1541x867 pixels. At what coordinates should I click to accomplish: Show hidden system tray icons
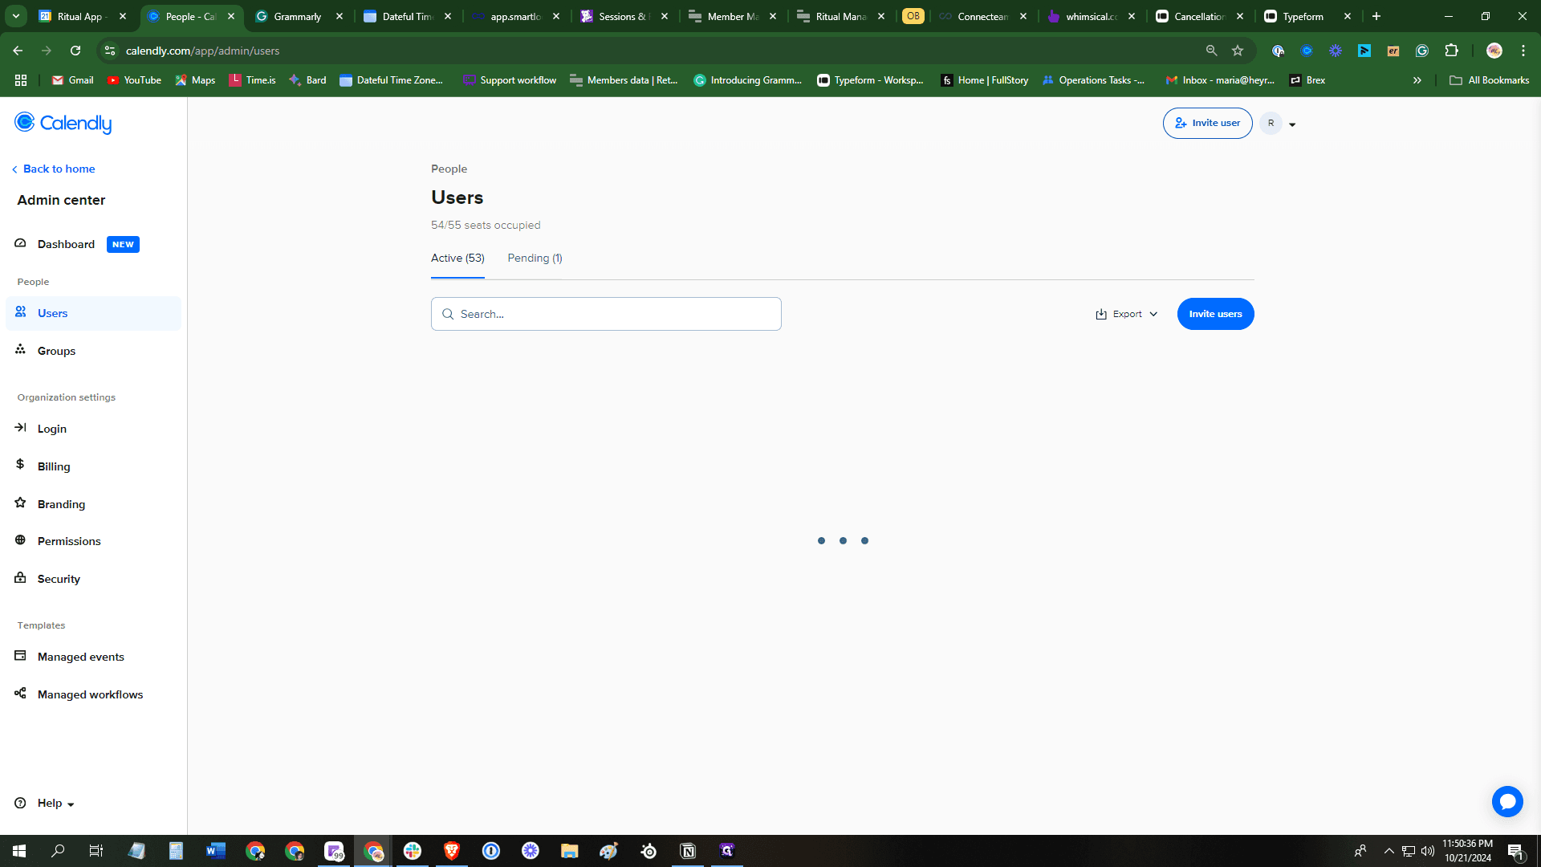[x=1389, y=851]
